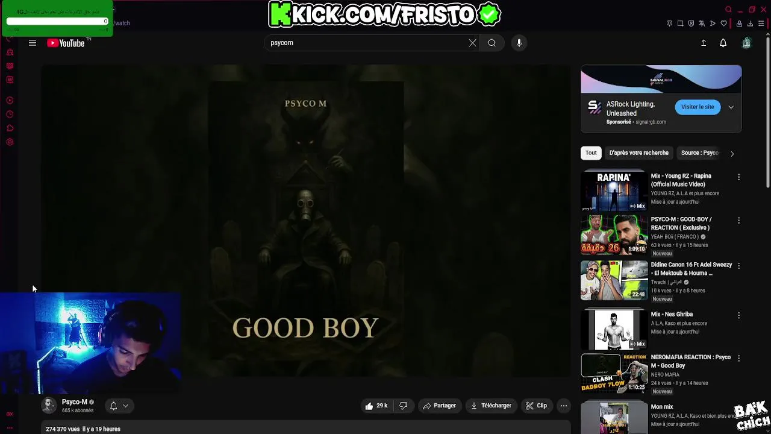Open the browser downloads icon
This screenshot has width=771, height=434.
click(x=750, y=24)
